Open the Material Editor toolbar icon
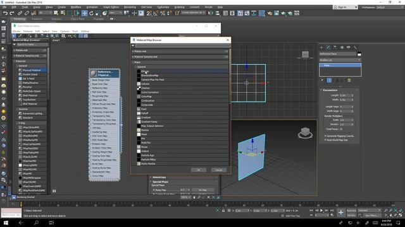405x227 pixels. point(262,13)
